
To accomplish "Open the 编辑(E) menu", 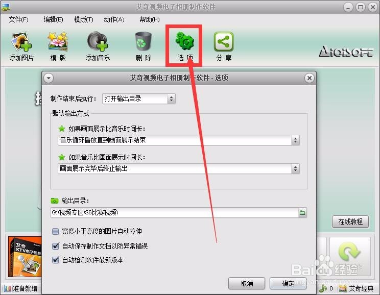I will pos(53,19).
